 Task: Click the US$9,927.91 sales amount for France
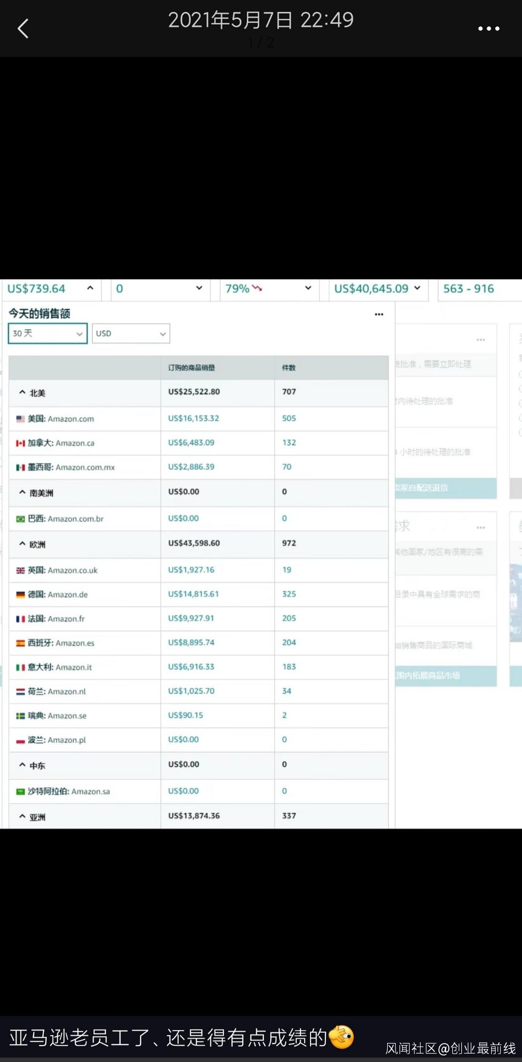pyautogui.click(x=191, y=619)
